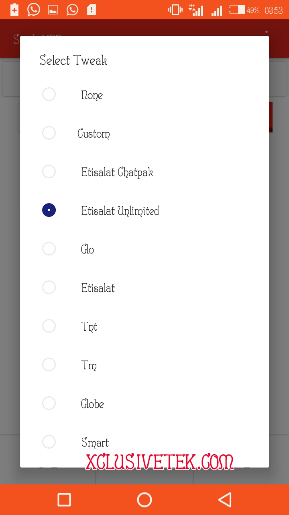Tap the battery saver plus icon
Screen dimensions: 289x515
pyautogui.click(x=14, y=10)
